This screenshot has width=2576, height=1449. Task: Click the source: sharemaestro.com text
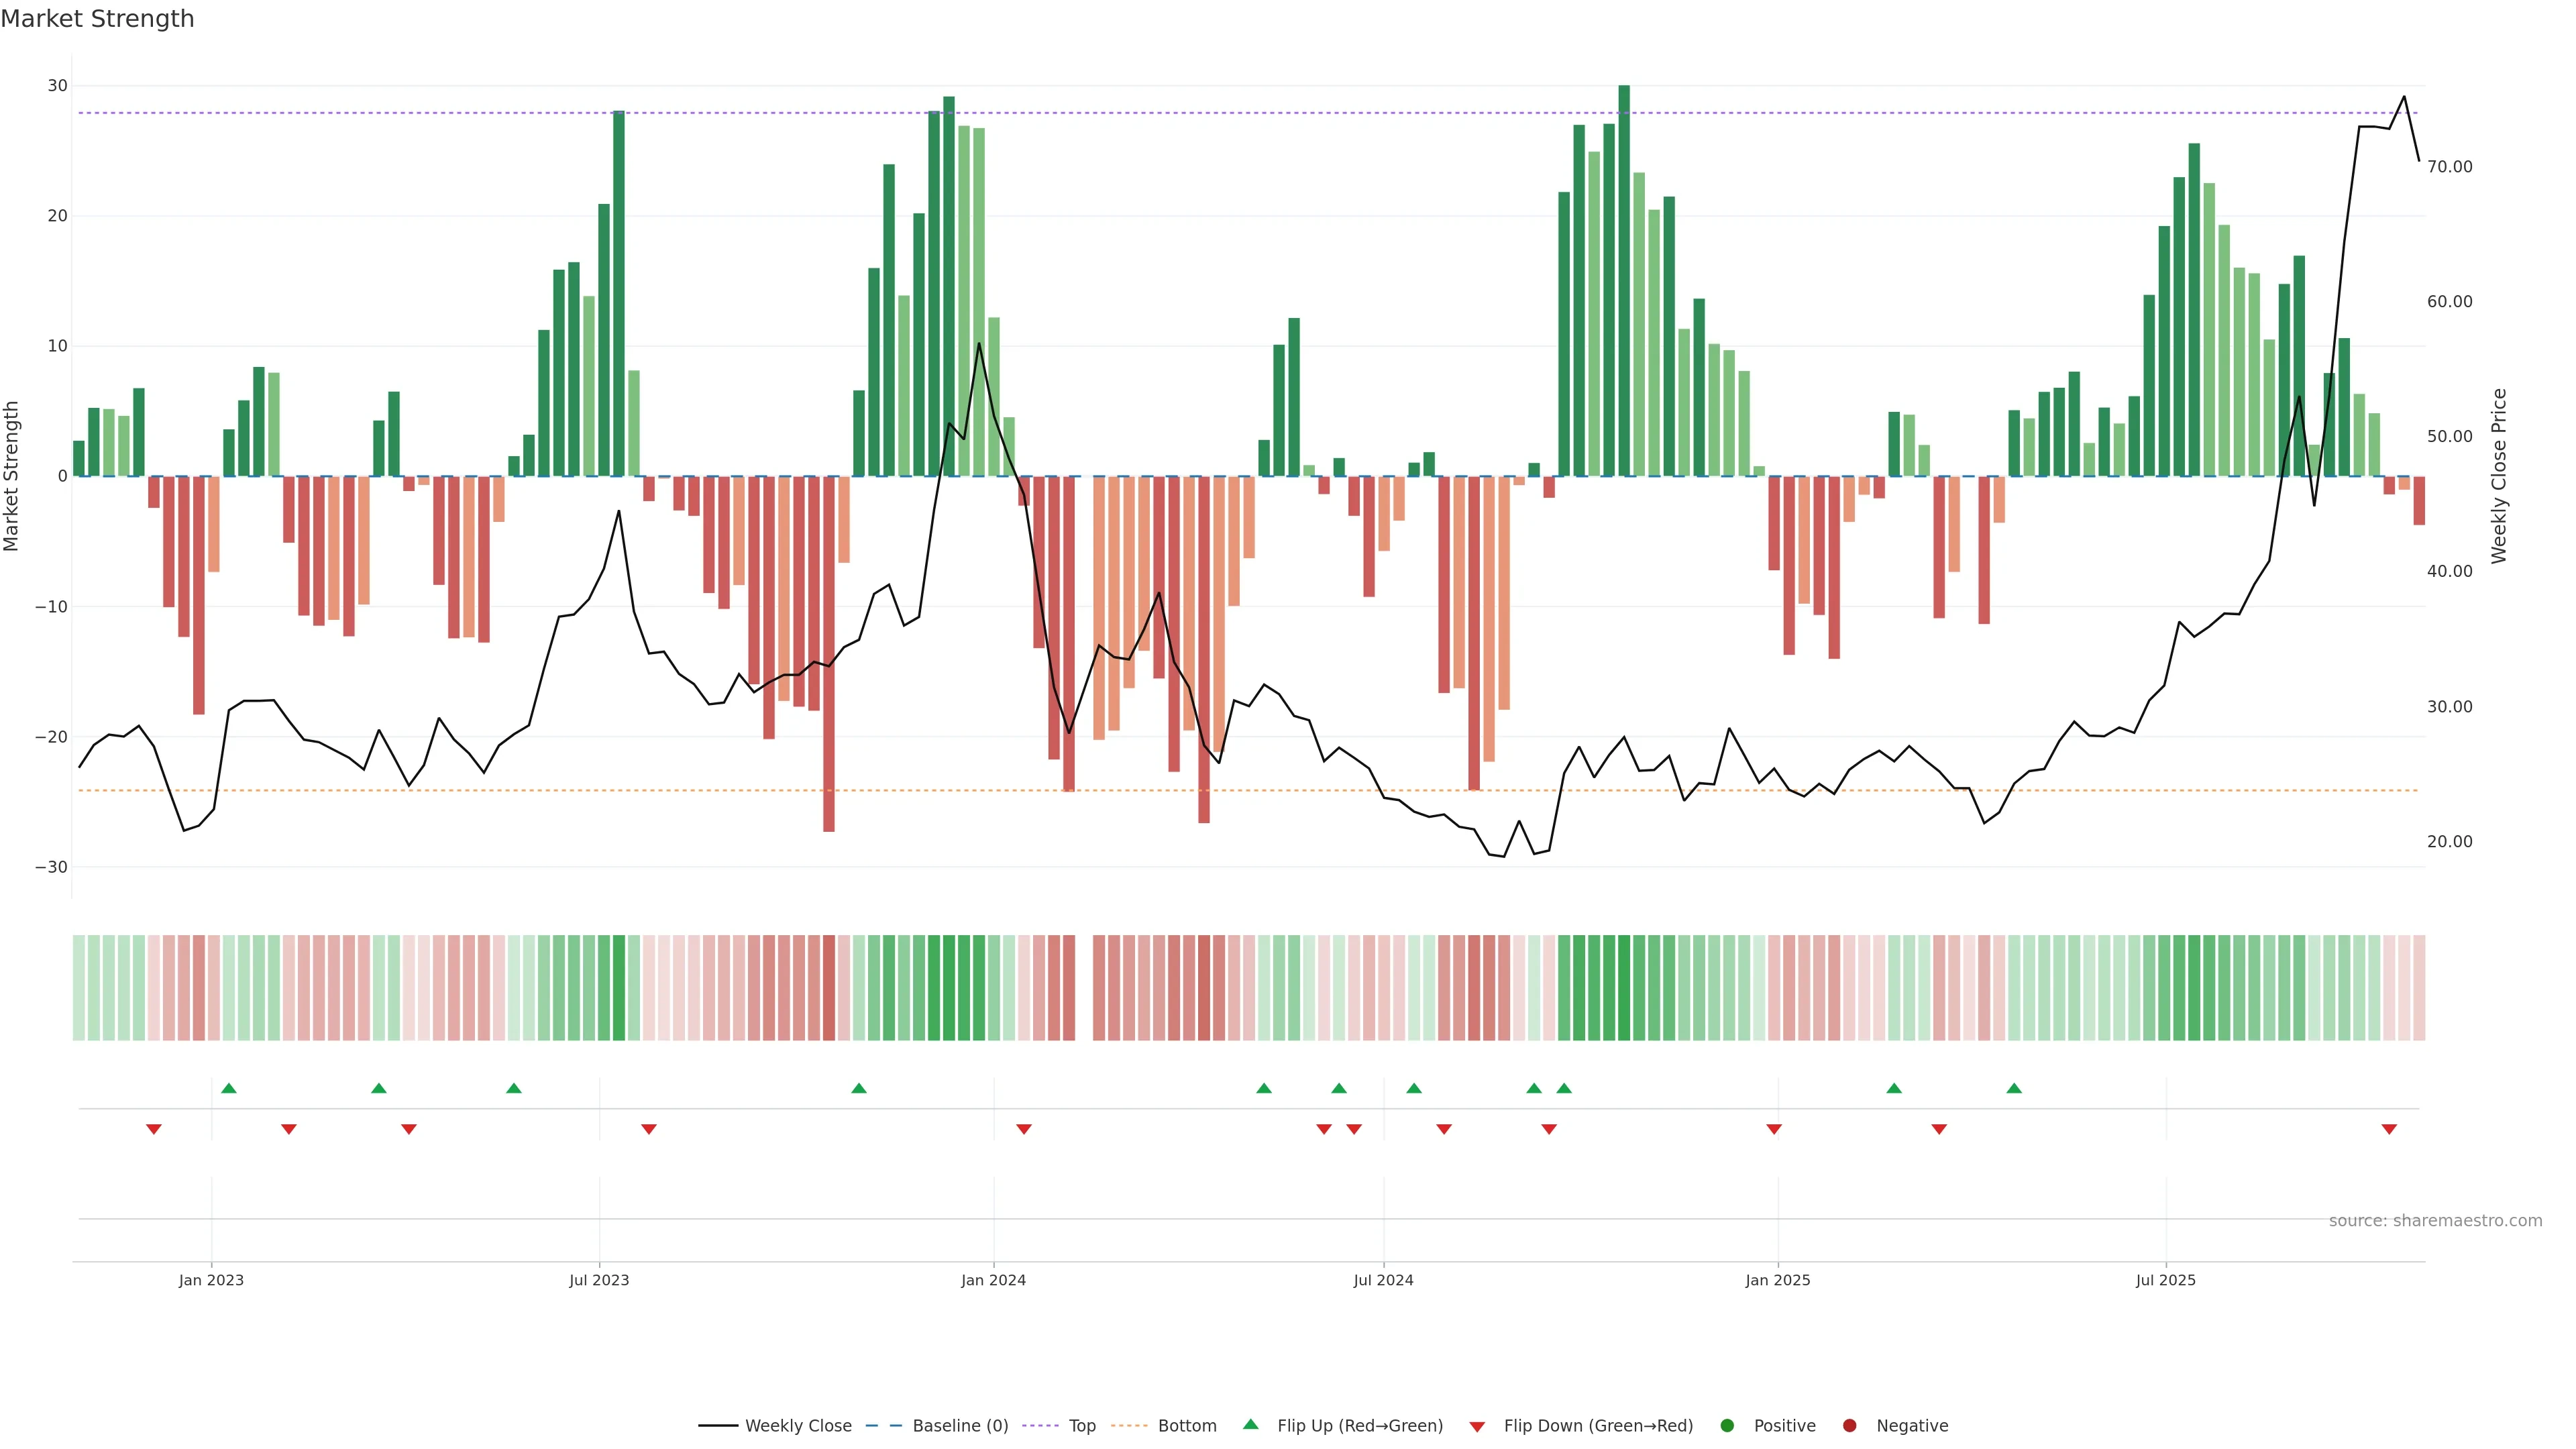(2435, 1221)
